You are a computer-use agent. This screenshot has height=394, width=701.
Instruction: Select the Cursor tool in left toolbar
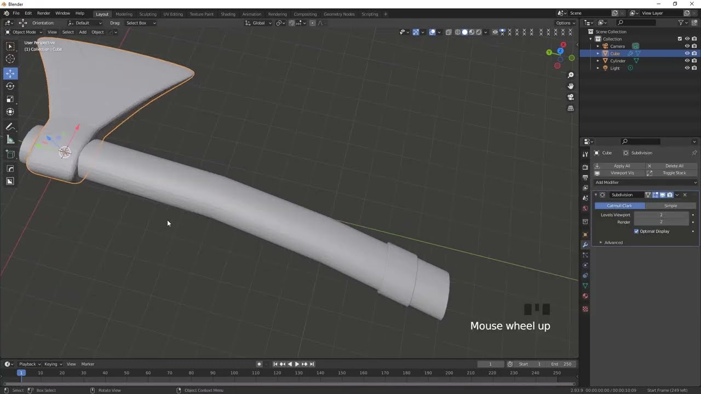[10, 59]
